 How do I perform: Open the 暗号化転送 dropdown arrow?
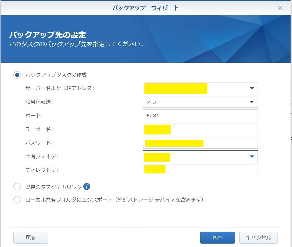pyautogui.click(x=251, y=102)
